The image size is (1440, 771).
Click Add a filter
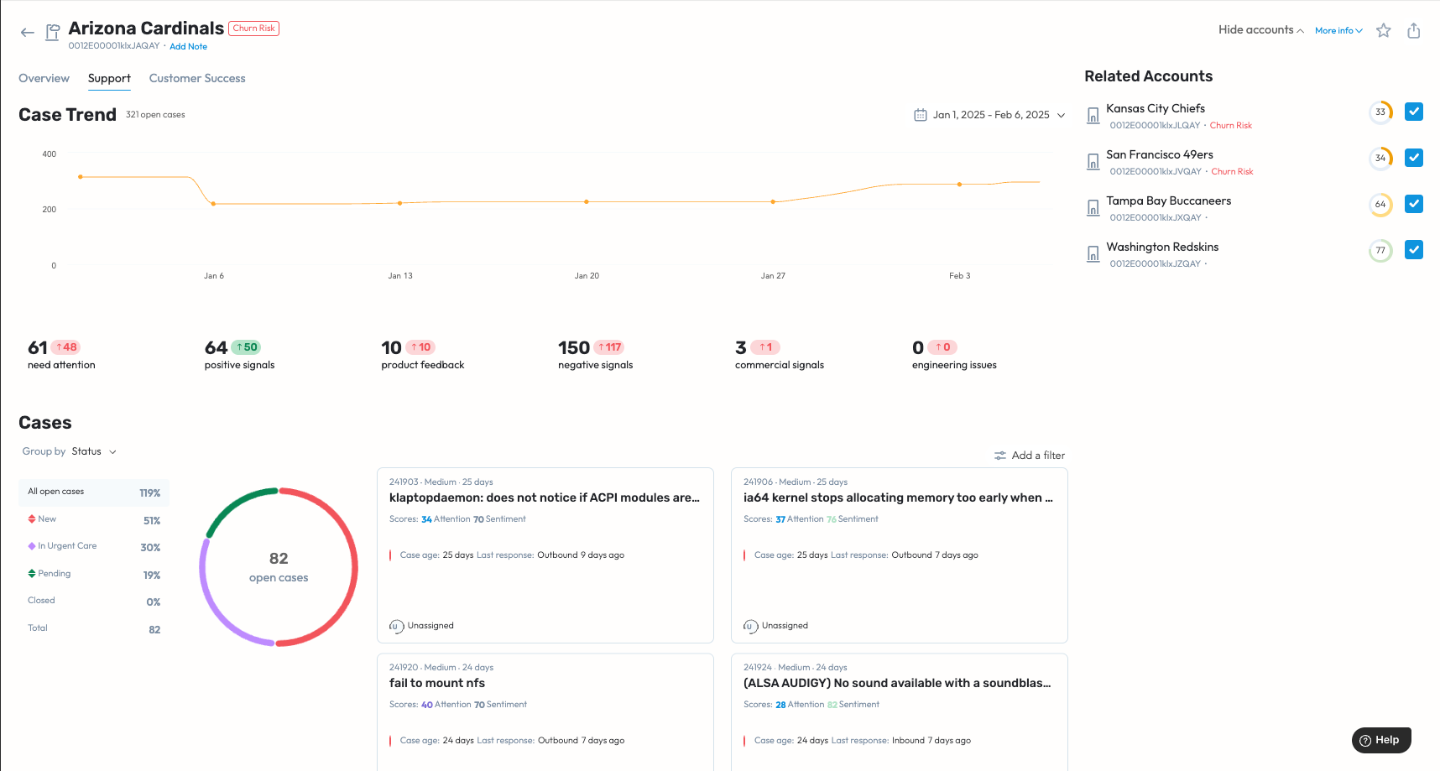[x=1030, y=456]
